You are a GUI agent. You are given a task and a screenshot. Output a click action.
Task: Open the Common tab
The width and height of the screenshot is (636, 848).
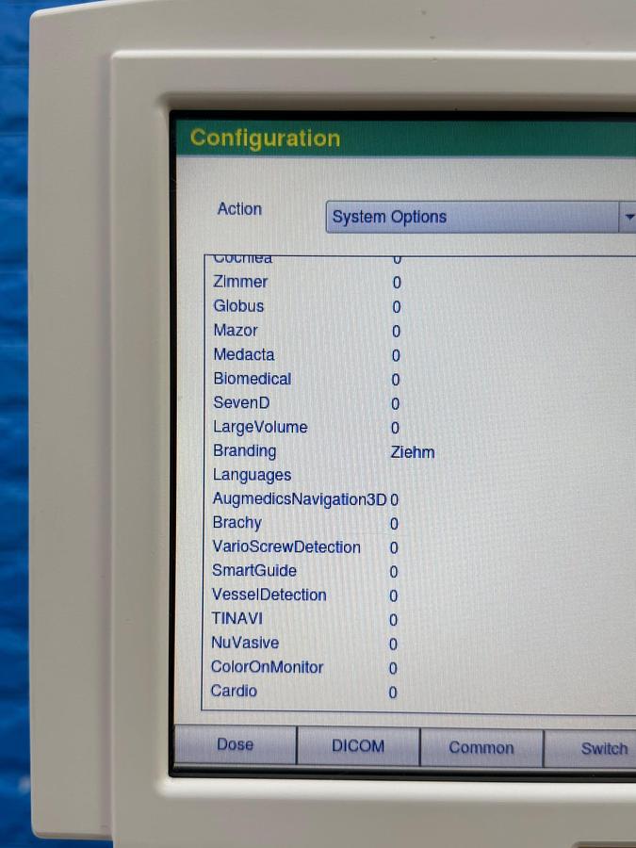481,748
